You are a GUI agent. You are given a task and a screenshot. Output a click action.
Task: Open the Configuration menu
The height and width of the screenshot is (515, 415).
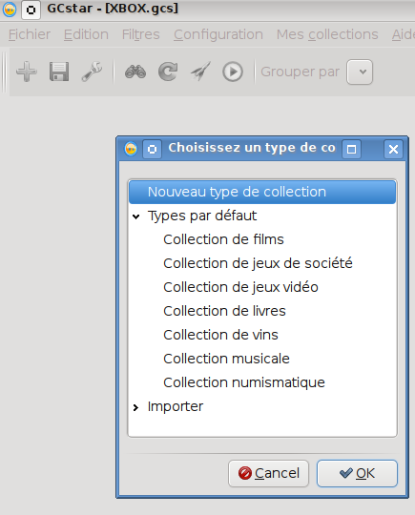point(218,34)
